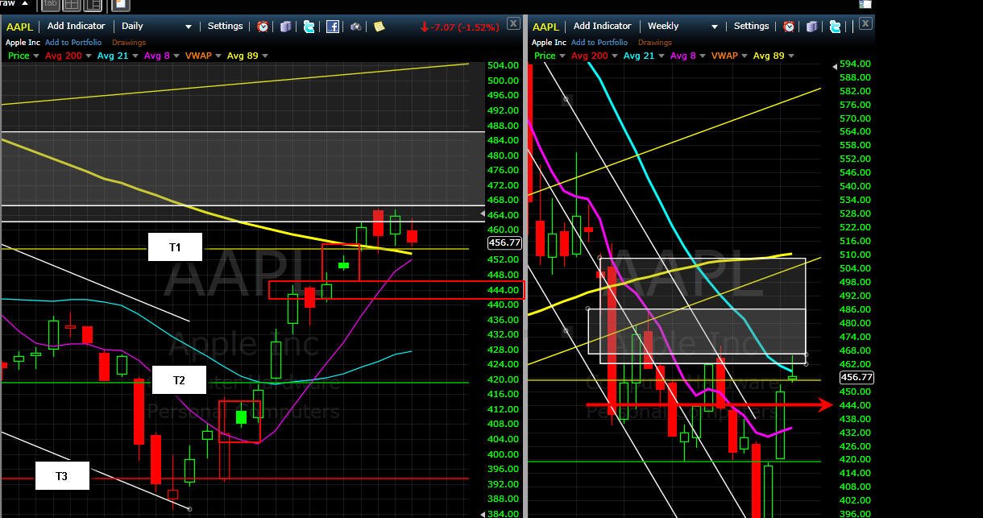The height and width of the screenshot is (518, 983).
Task: Open alarm clock alert icon in Daily chart
Action: (263, 27)
